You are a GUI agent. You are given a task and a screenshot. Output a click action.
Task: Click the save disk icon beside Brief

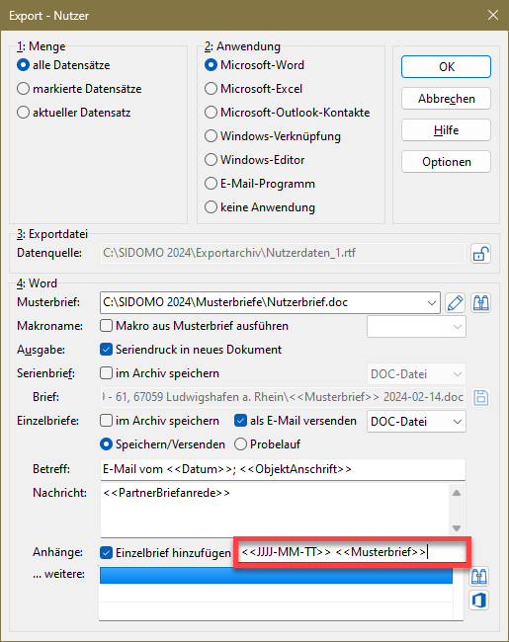(480, 398)
